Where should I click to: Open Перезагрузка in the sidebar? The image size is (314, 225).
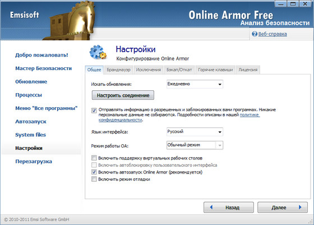click(x=34, y=161)
